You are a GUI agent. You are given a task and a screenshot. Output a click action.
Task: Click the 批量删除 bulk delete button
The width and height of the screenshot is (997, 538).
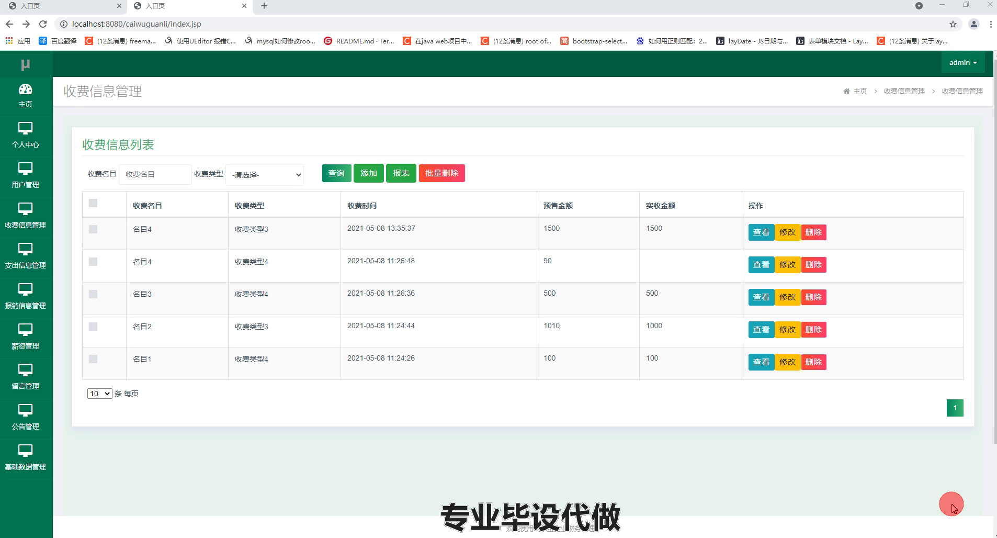click(x=442, y=173)
